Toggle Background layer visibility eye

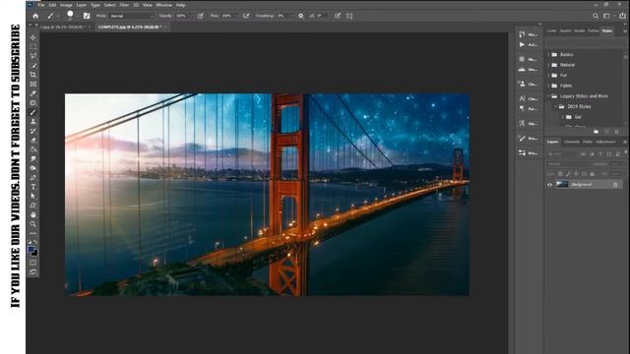pyautogui.click(x=549, y=185)
